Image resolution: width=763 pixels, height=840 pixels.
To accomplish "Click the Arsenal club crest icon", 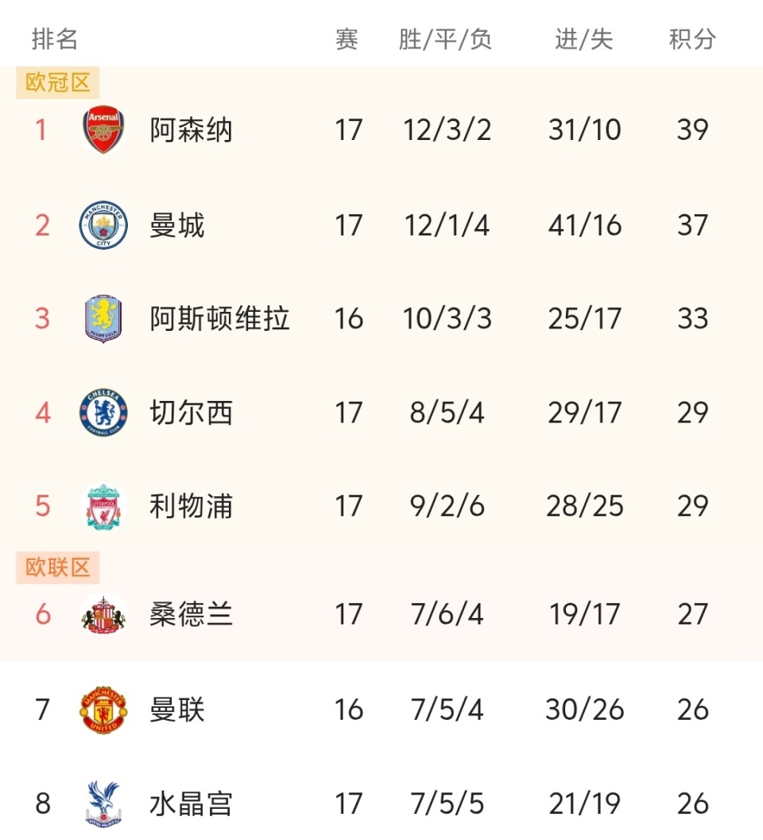I will click(x=103, y=130).
